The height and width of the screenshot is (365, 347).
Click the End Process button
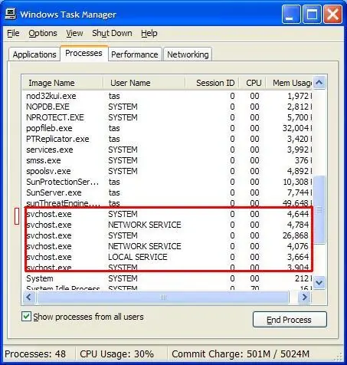tap(290, 320)
